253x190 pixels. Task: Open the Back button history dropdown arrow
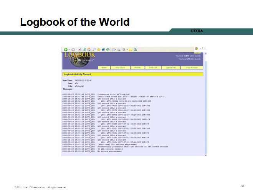pyautogui.click(x=69, y=50)
